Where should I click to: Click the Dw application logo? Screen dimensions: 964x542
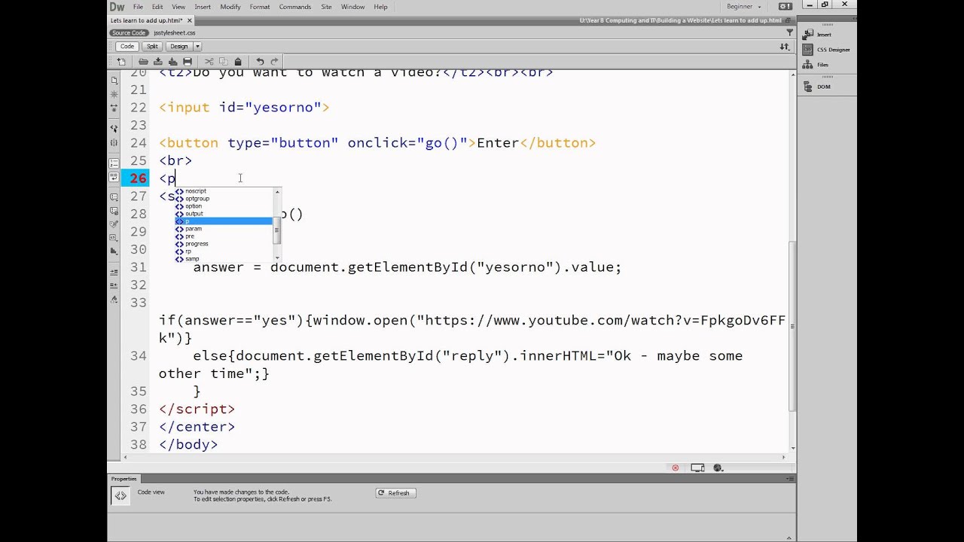[116, 7]
